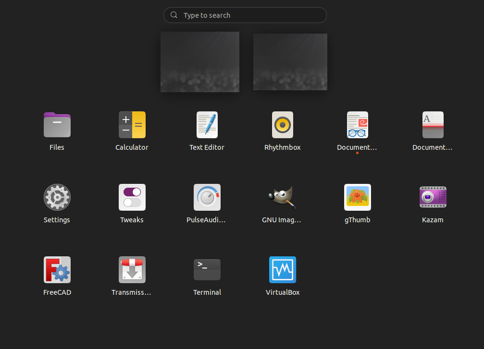Open gThumb image viewer
This screenshot has height=349, width=484.
pyautogui.click(x=358, y=197)
